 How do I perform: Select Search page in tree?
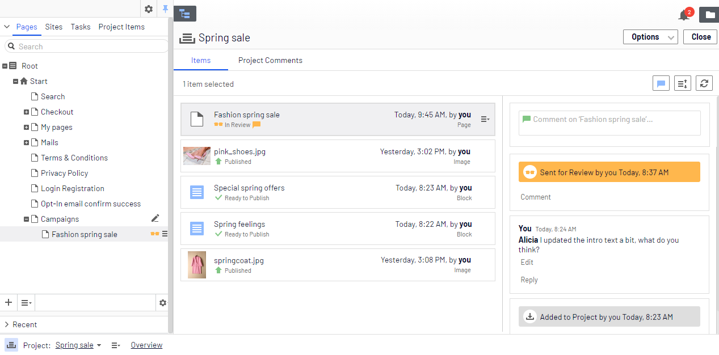53,96
